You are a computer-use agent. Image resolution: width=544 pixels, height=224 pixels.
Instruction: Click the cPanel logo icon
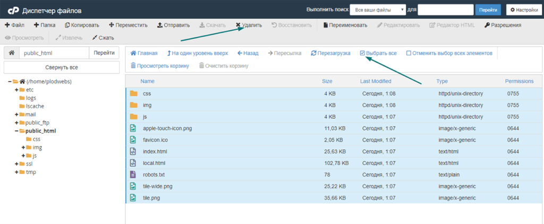coord(13,11)
